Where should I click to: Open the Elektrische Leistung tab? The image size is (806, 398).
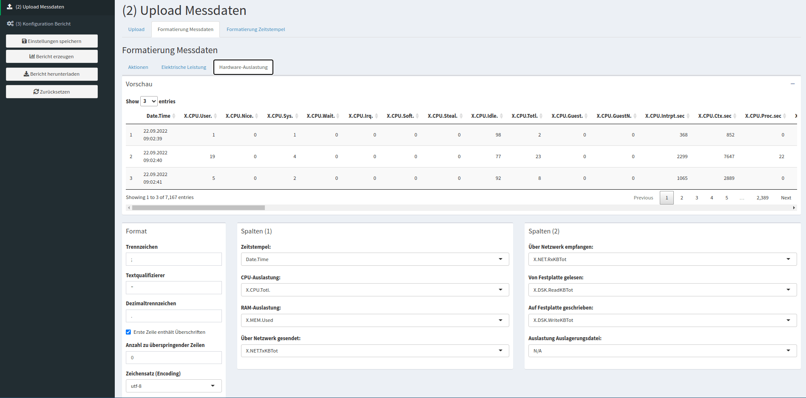pyautogui.click(x=184, y=67)
